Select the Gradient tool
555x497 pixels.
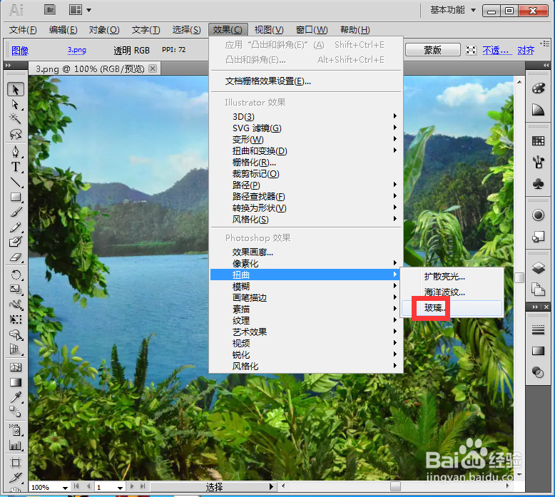pos(16,382)
